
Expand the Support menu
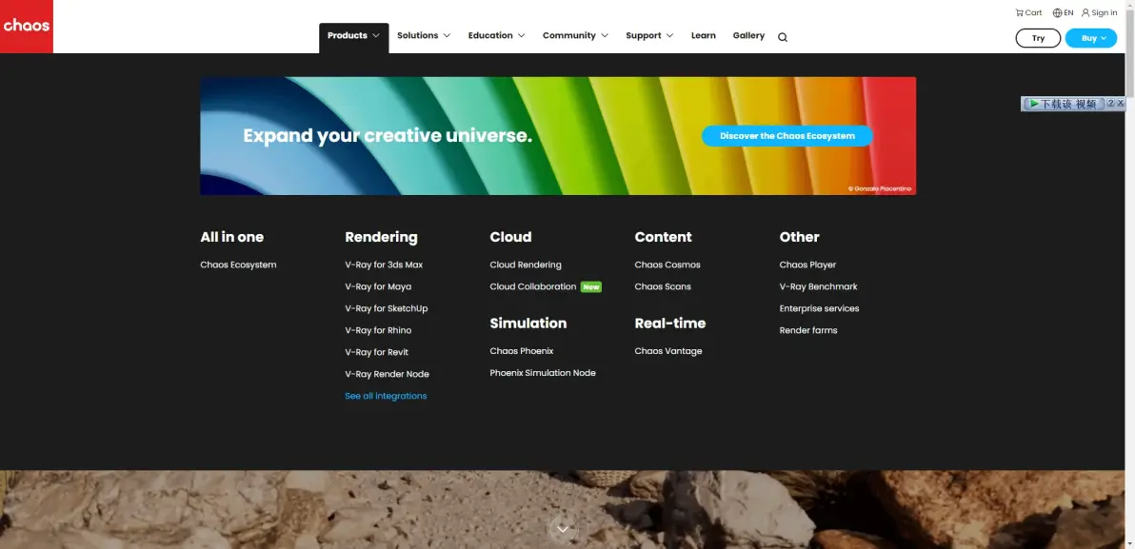click(649, 35)
